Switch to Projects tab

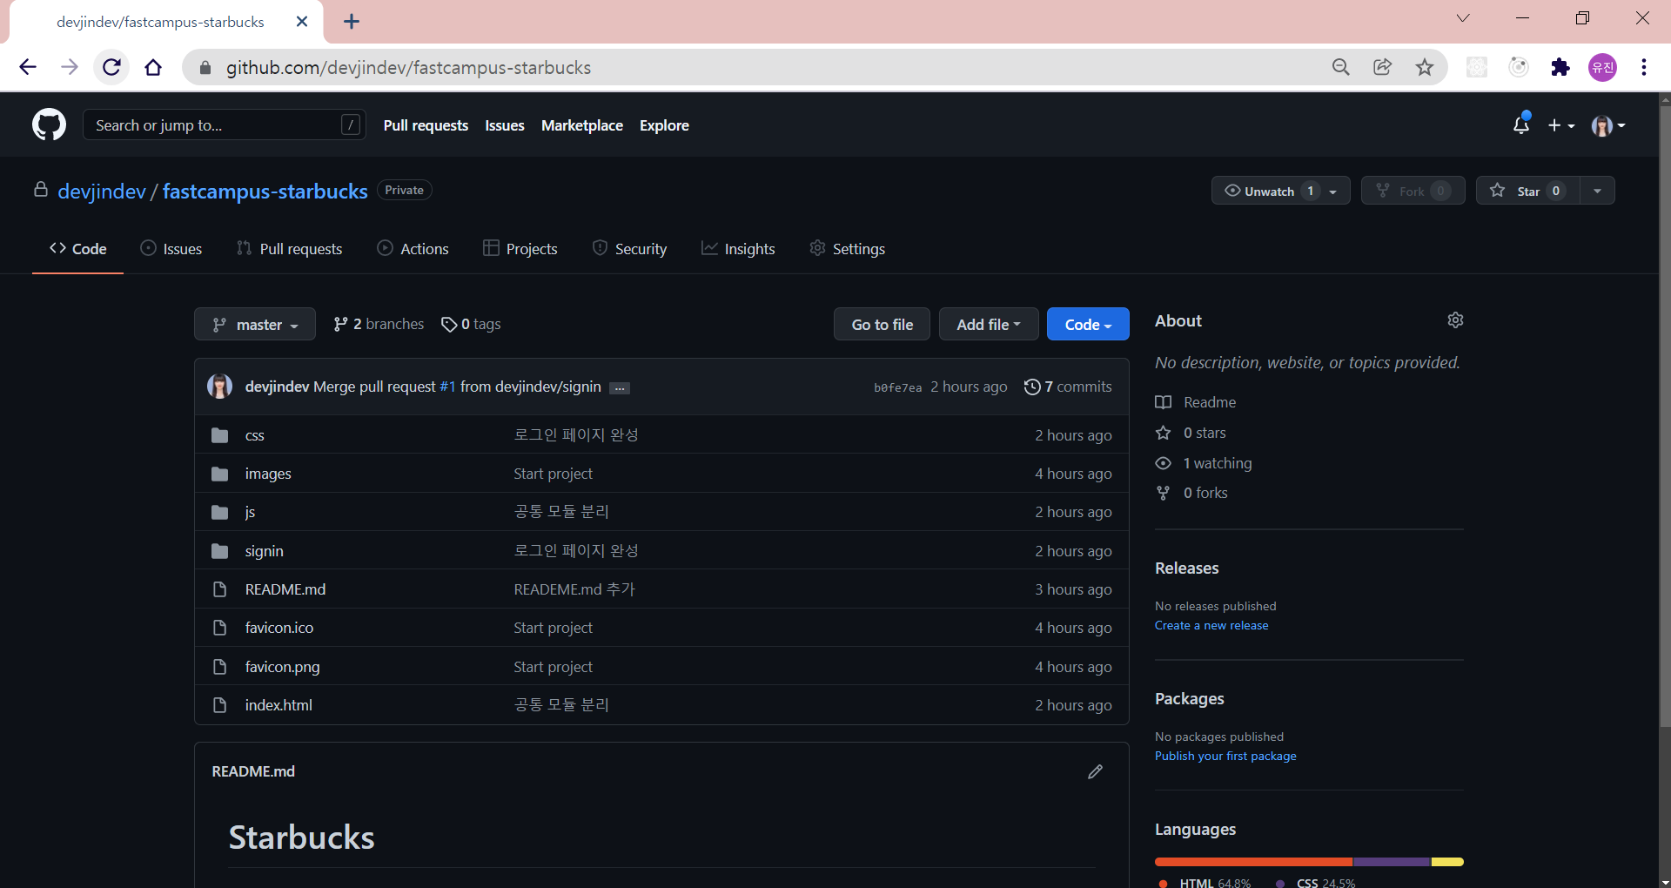pos(520,249)
